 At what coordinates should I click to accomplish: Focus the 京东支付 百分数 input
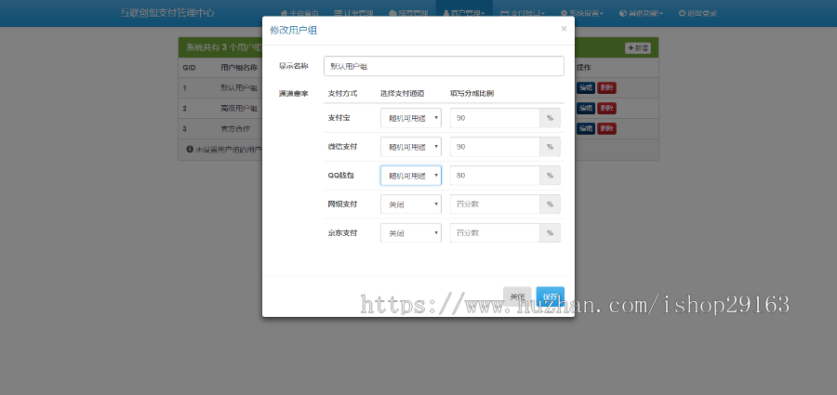coord(495,232)
